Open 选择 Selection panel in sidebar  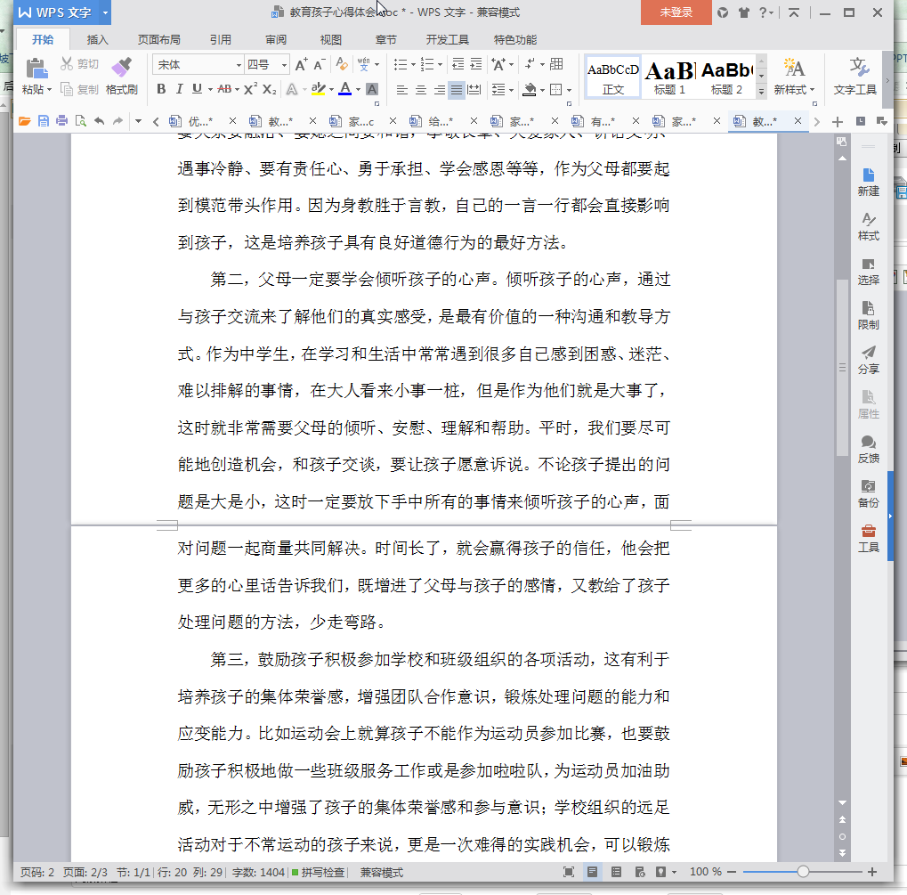868,272
